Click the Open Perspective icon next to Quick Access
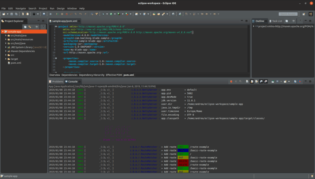The image size is (315, 179). coord(304,14)
